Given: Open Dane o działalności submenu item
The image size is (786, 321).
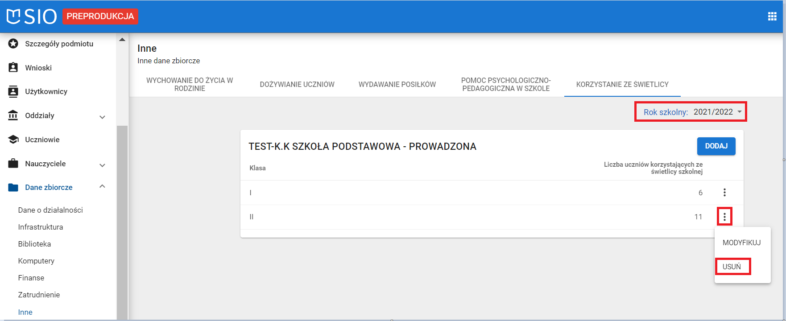Looking at the screenshot, I should click(x=50, y=210).
